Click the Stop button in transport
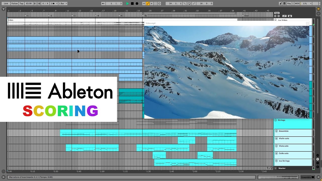Screen dimensions: 322x181 (132, 4)
